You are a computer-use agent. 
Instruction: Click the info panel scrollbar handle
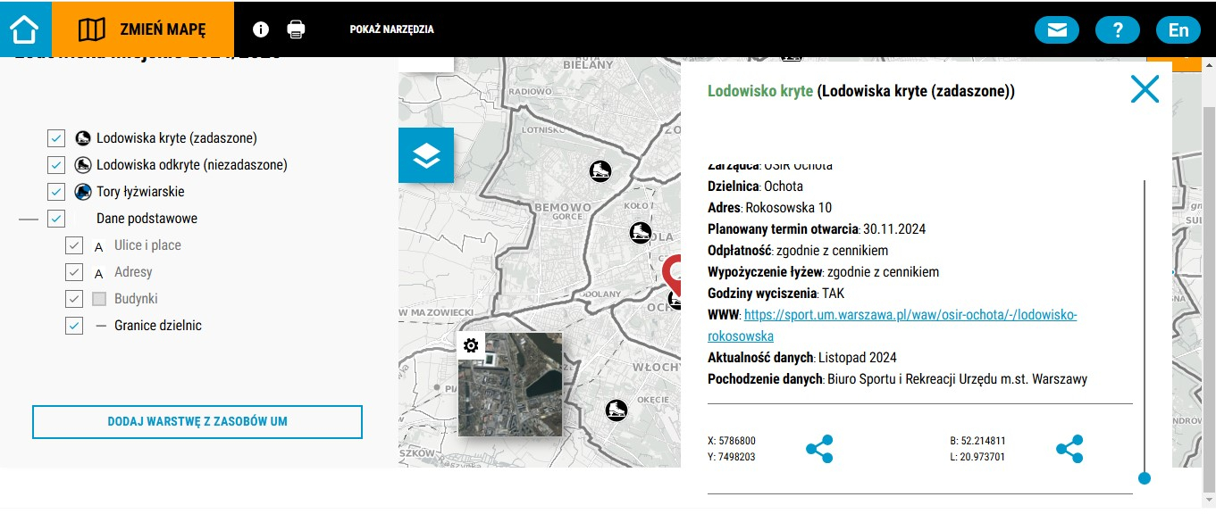[1145, 478]
